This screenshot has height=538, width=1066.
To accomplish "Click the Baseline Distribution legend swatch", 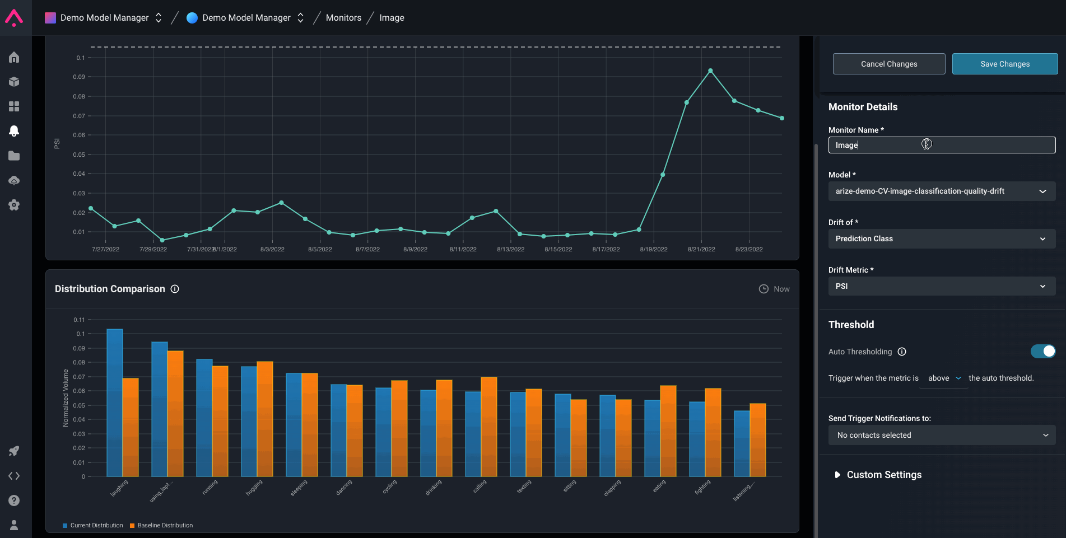I will point(132,526).
